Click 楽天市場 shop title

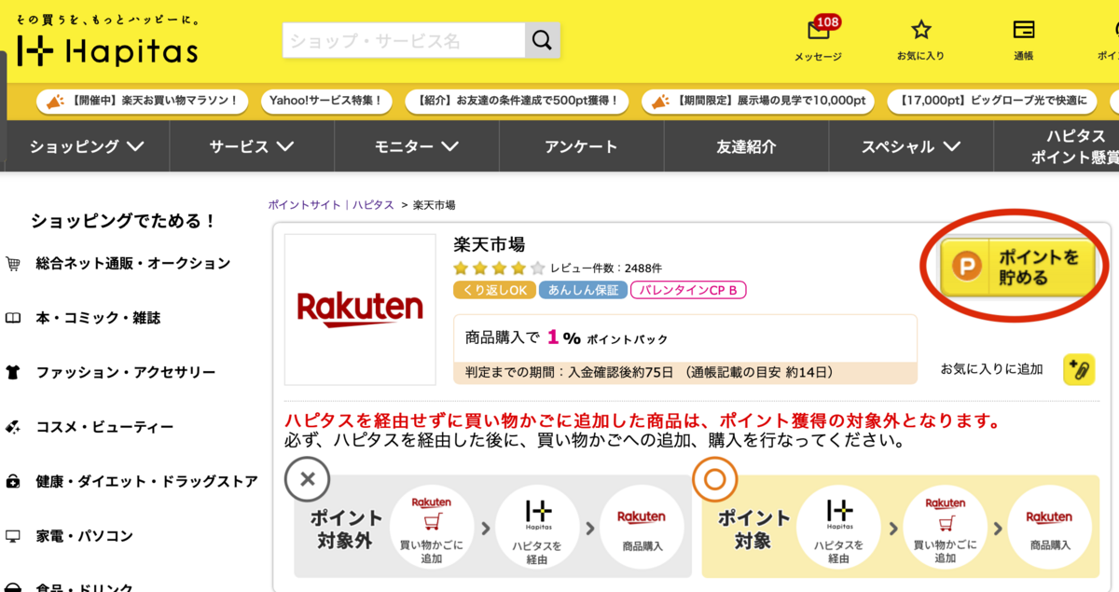click(x=490, y=244)
